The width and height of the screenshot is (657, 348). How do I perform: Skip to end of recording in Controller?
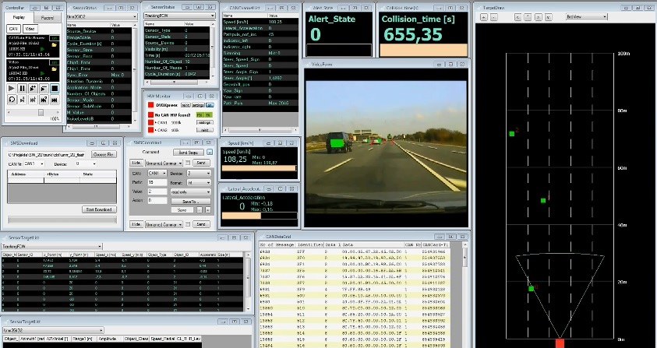(x=55, y=100)
